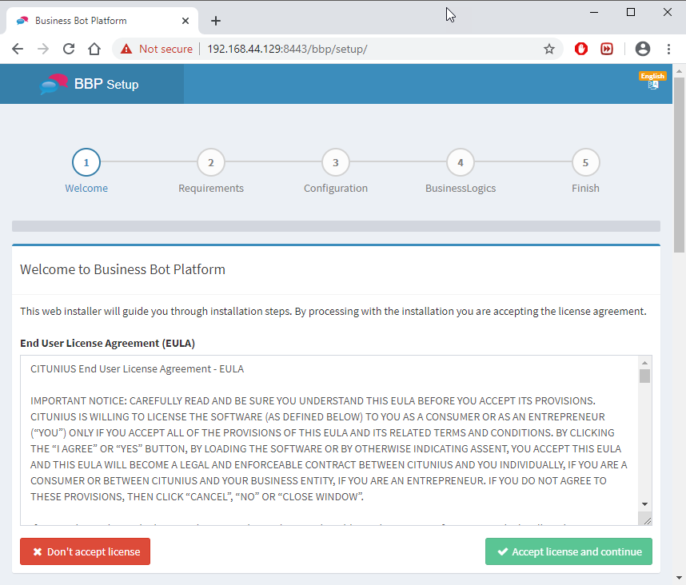Open a new browser tab
686x585 pixels.
pyautogui.click(x=216, y=21)
